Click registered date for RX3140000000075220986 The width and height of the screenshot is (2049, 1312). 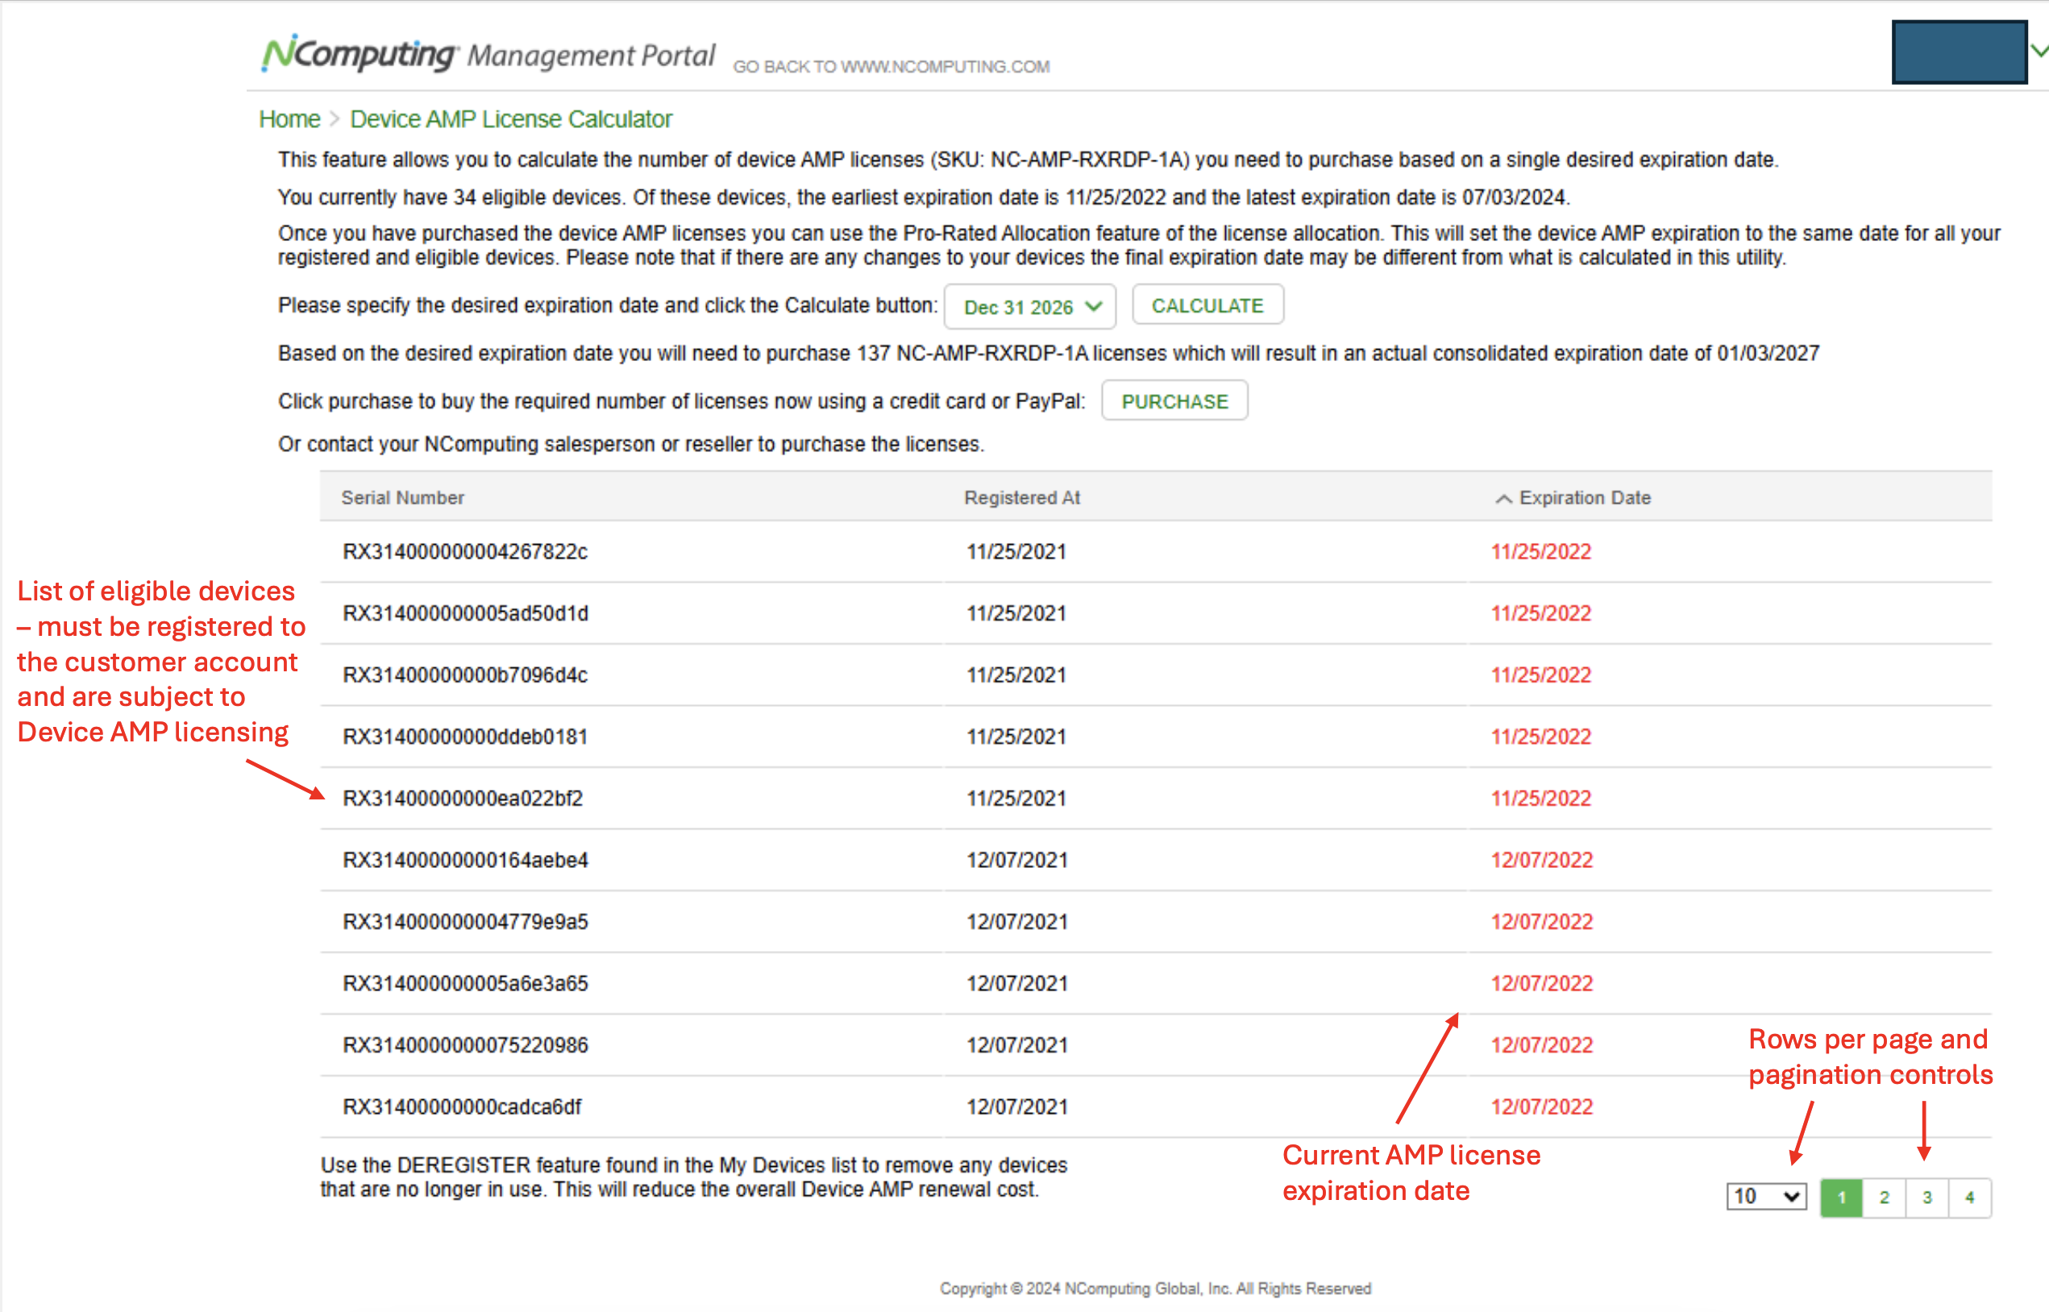click(1017, 1045)
